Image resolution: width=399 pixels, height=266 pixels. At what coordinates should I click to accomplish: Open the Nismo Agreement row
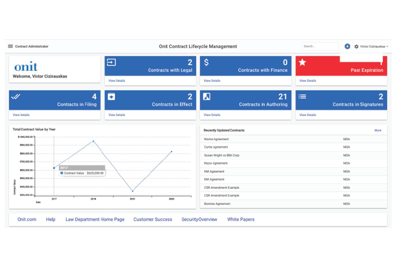pyautogui.click(x=293, y=139)
